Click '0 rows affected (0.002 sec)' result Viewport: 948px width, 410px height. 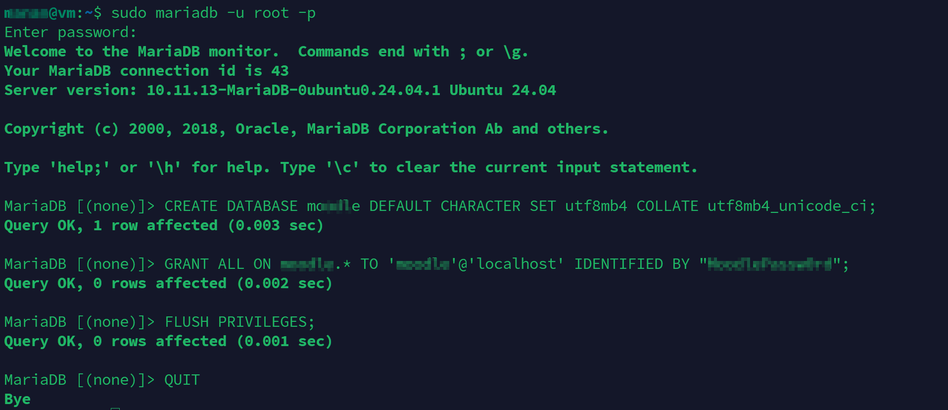pyautogui.click(x=212, y=283)
